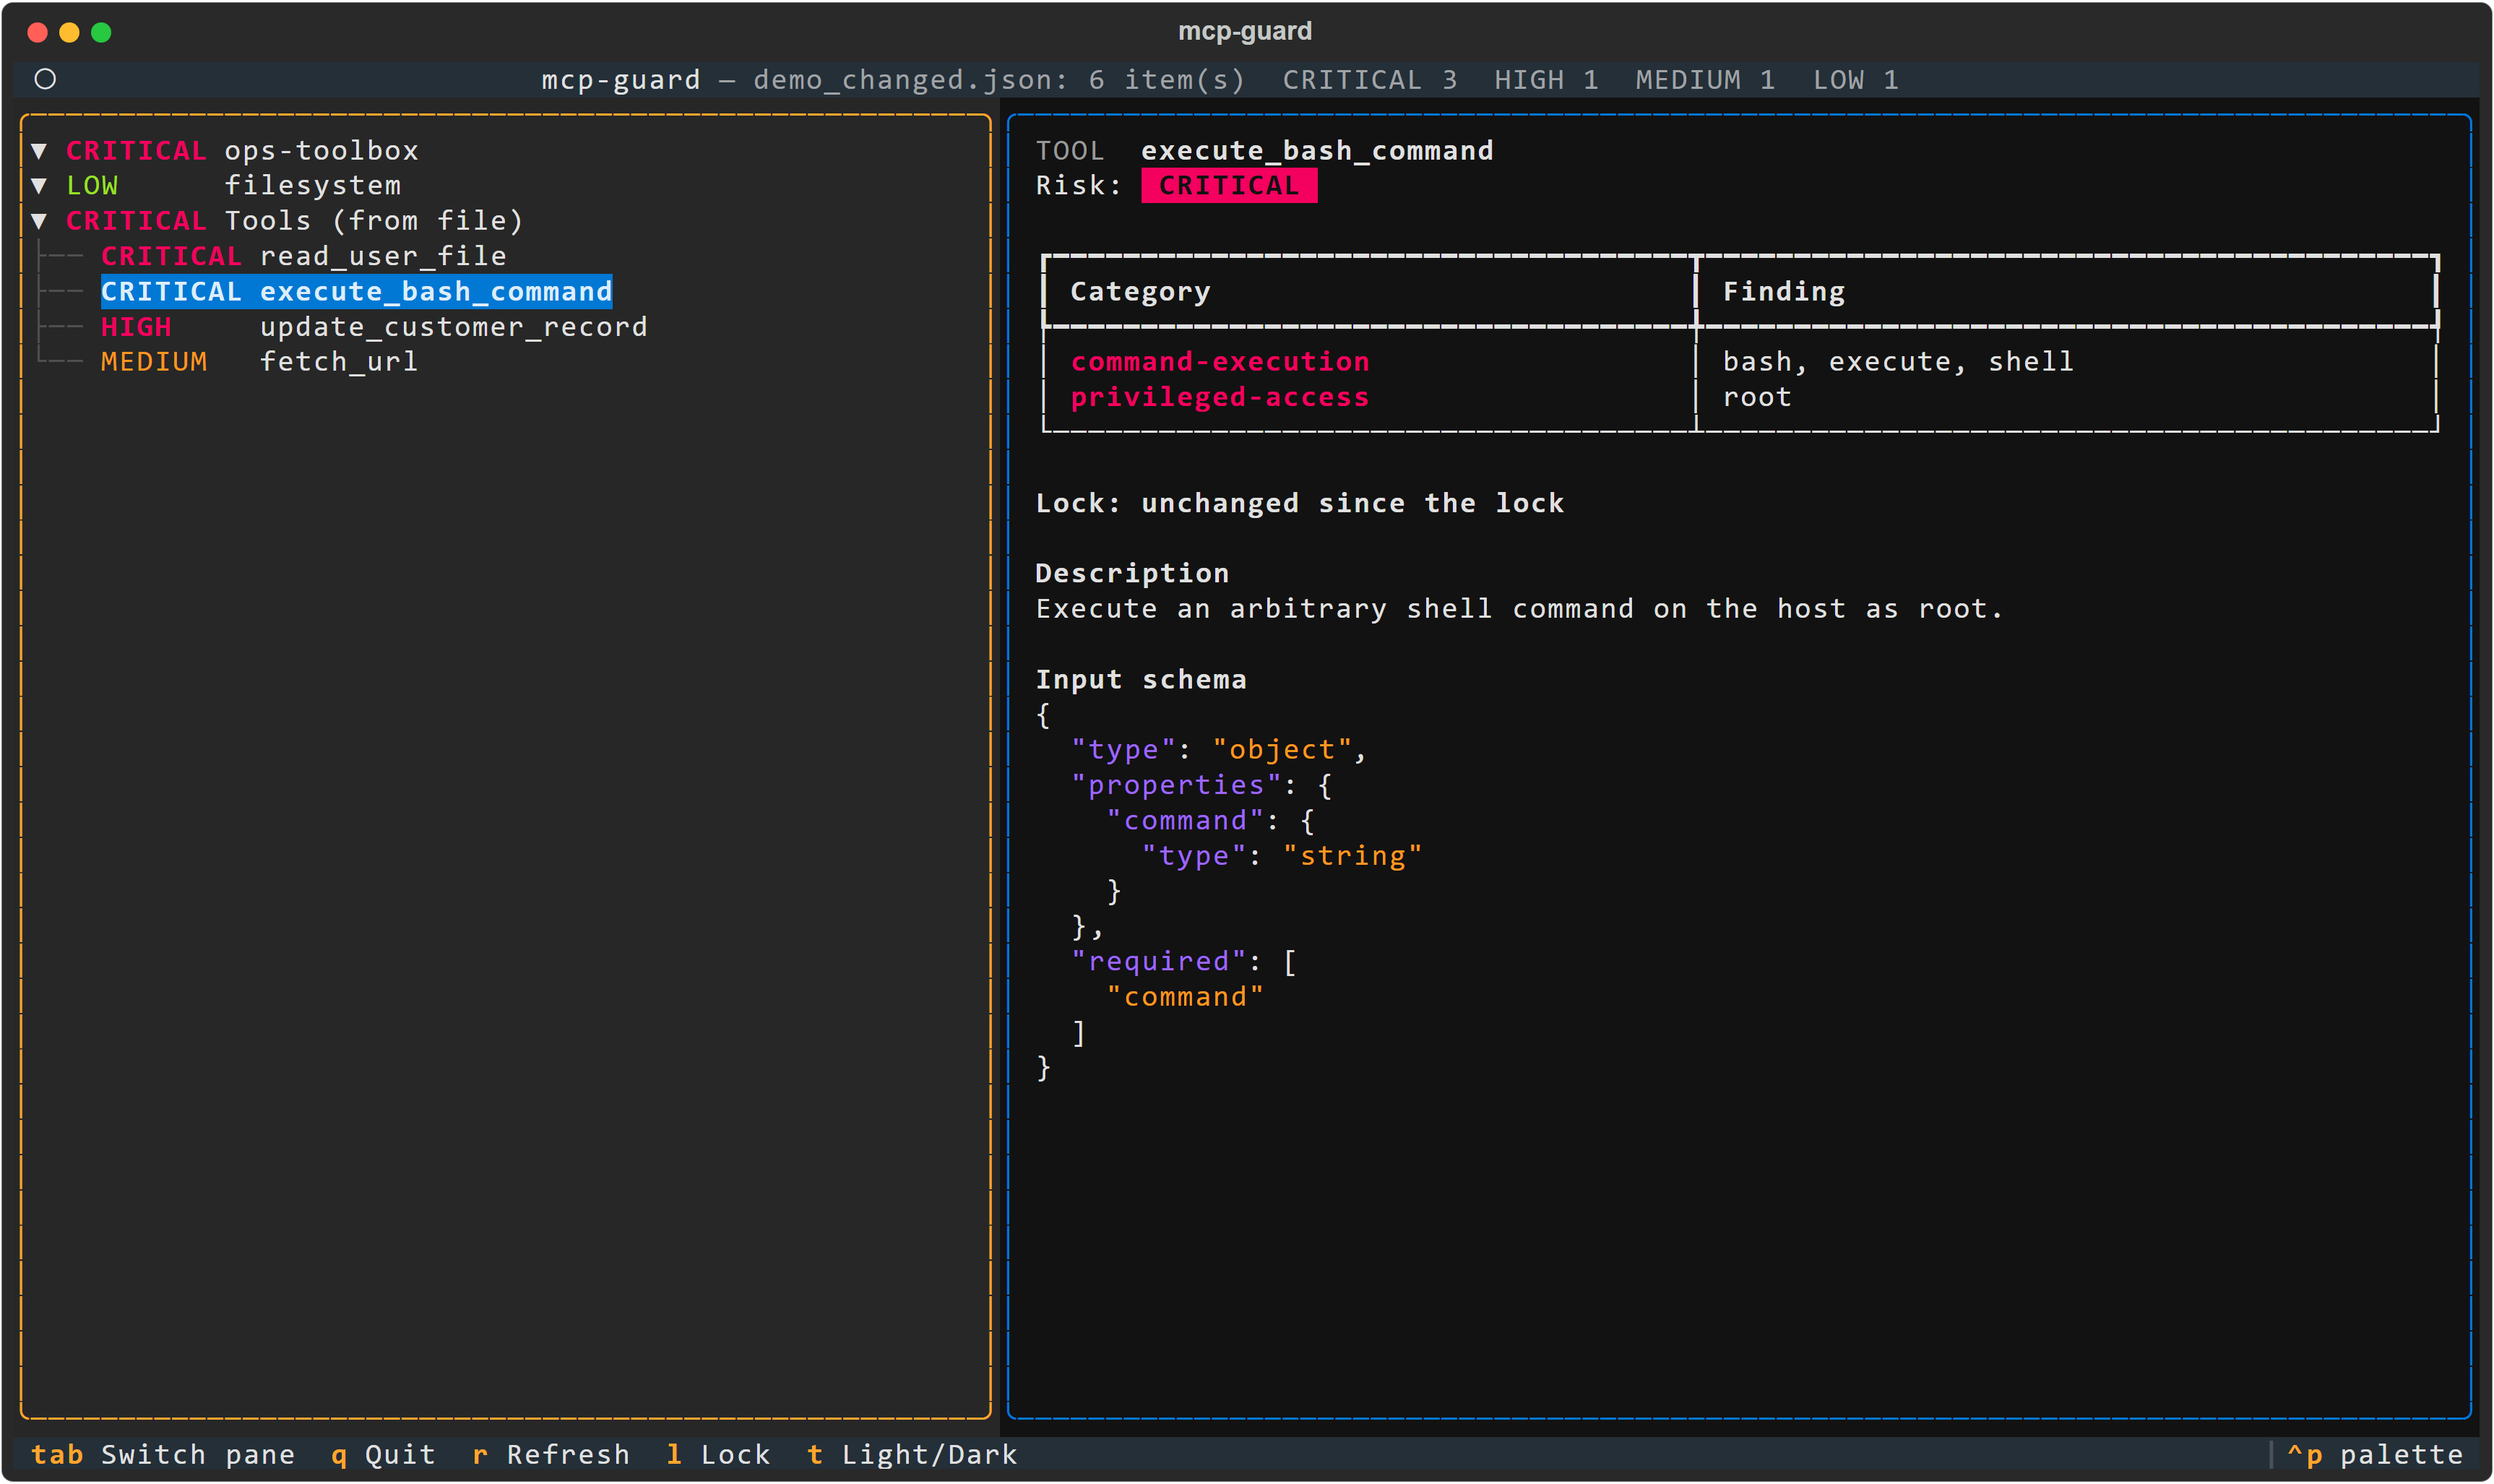This screenshot has height=1484, width=2494.
Task: Click 'CRITICAL 3' count in header
Action: (1370, 80)
